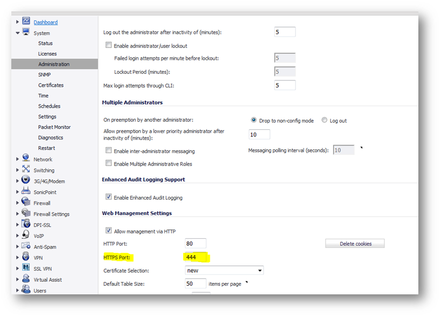Enable administrator/user lockout checkbox
This screenshot has height=317, width=441.
click(108, 45)
